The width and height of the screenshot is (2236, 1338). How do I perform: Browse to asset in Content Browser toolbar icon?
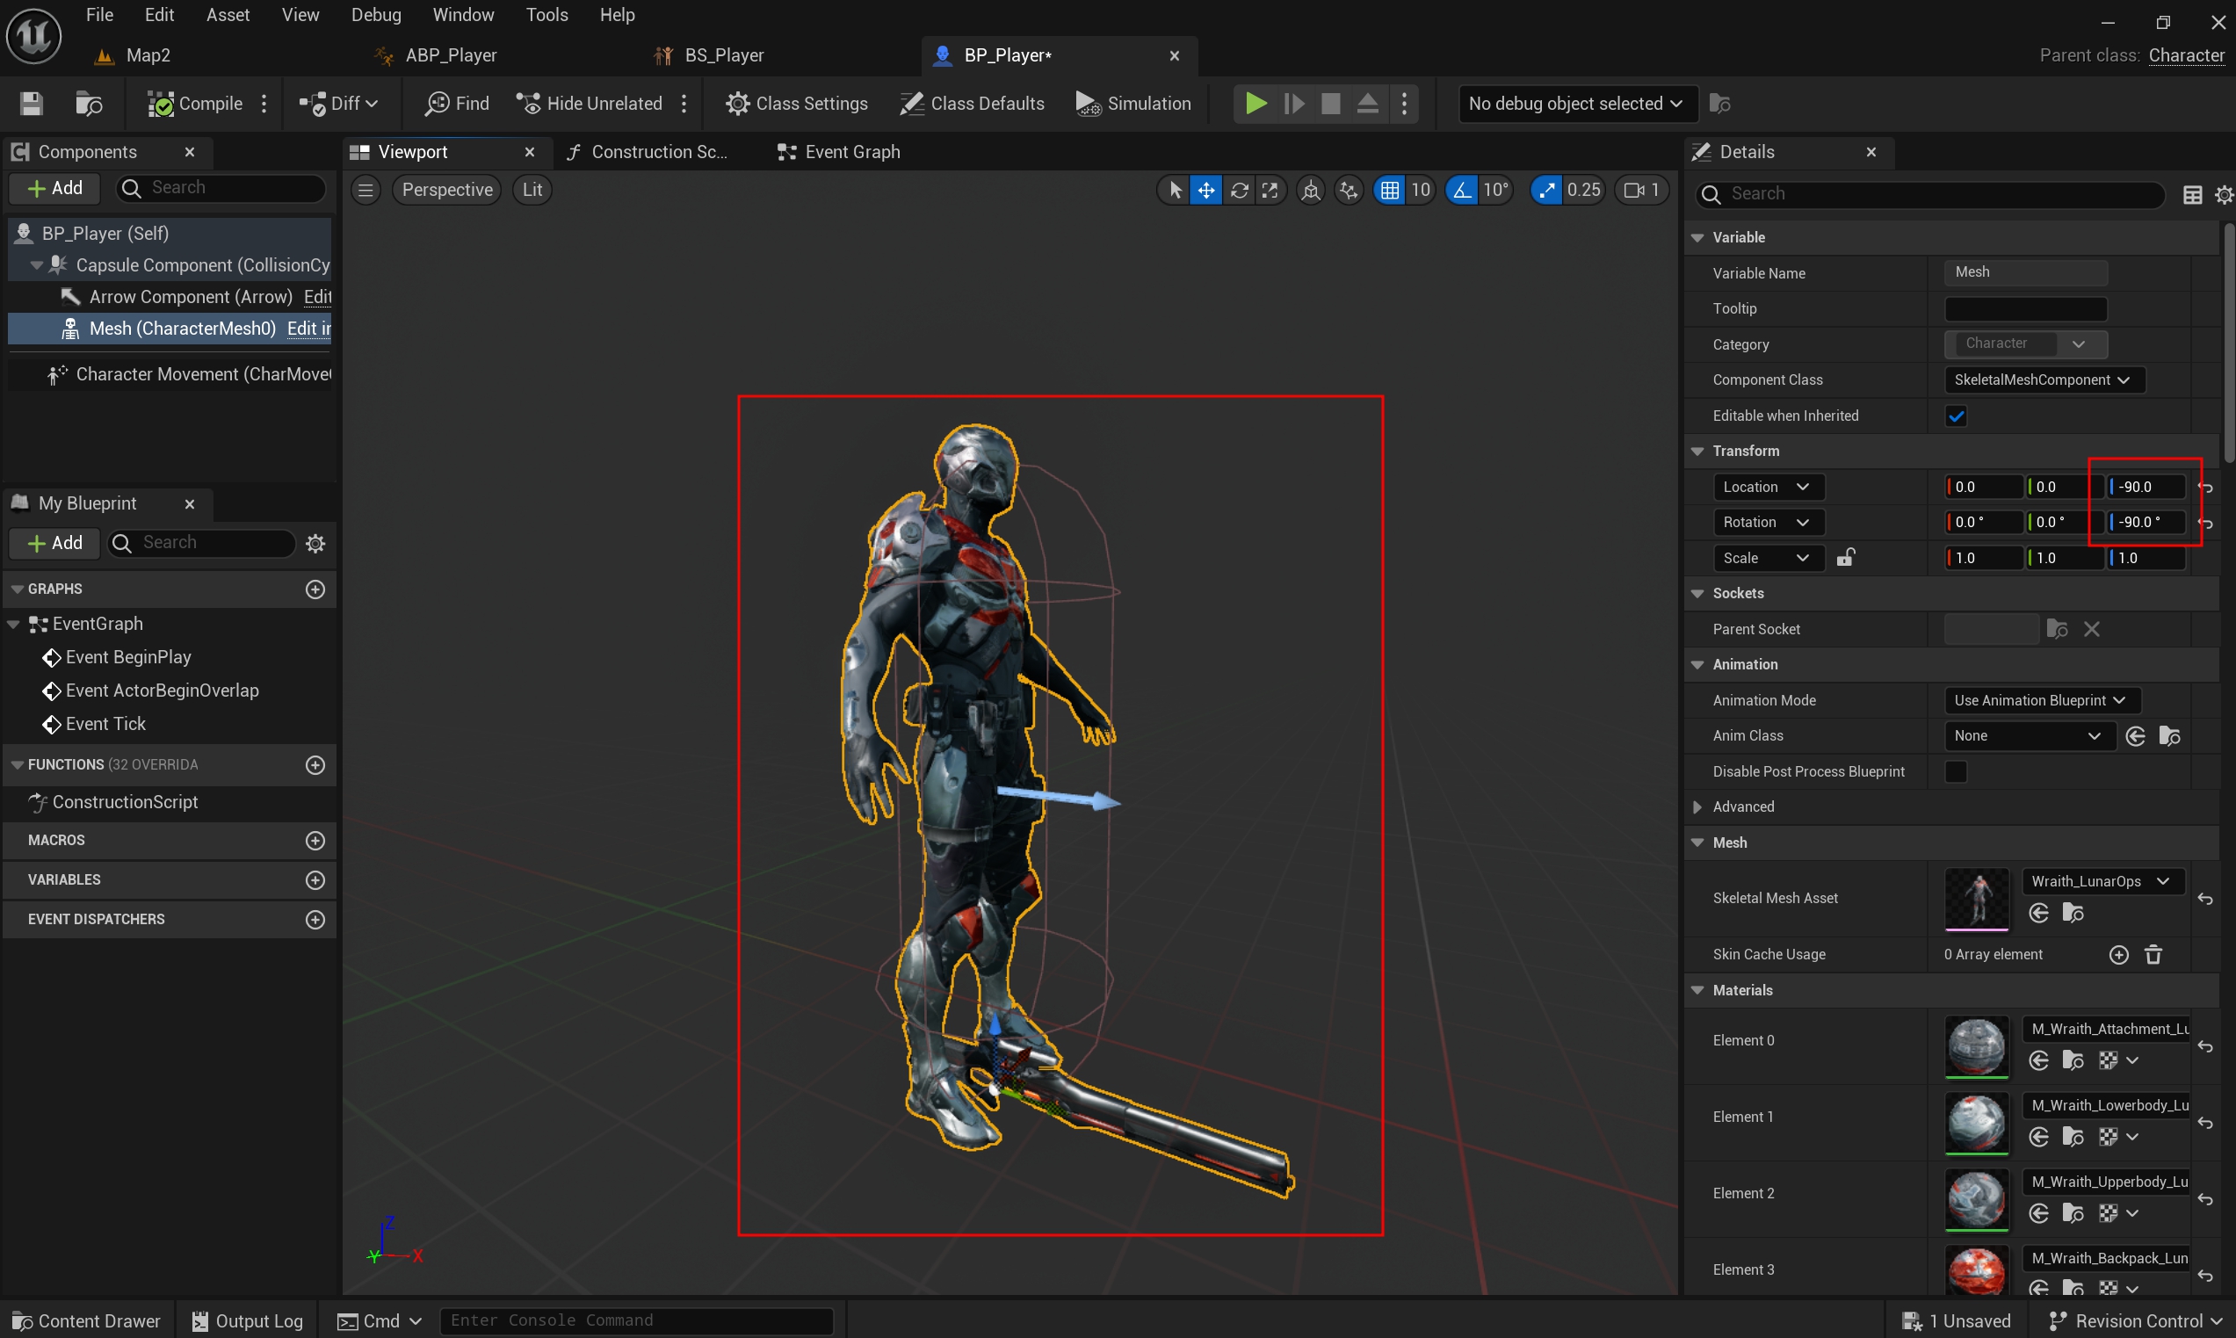tap(89, 104)
